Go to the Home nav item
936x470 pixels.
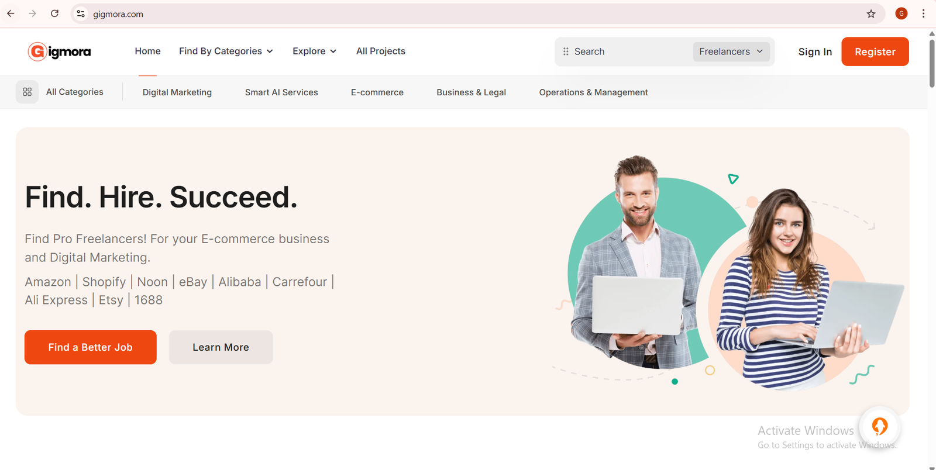click(147, 51)
